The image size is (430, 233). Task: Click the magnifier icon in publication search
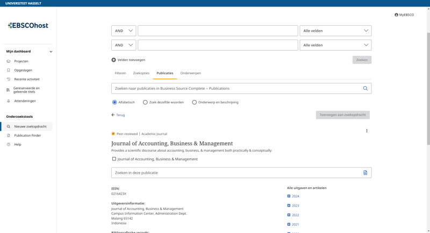tap(365, 88)
